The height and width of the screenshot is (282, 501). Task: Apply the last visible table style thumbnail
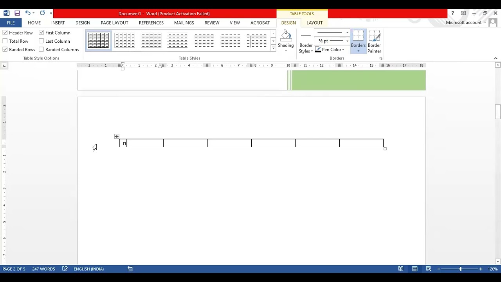257,40
